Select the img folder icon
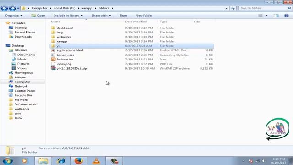The width and height of the screenshot is (293, 165). click(x=53, y=33)
